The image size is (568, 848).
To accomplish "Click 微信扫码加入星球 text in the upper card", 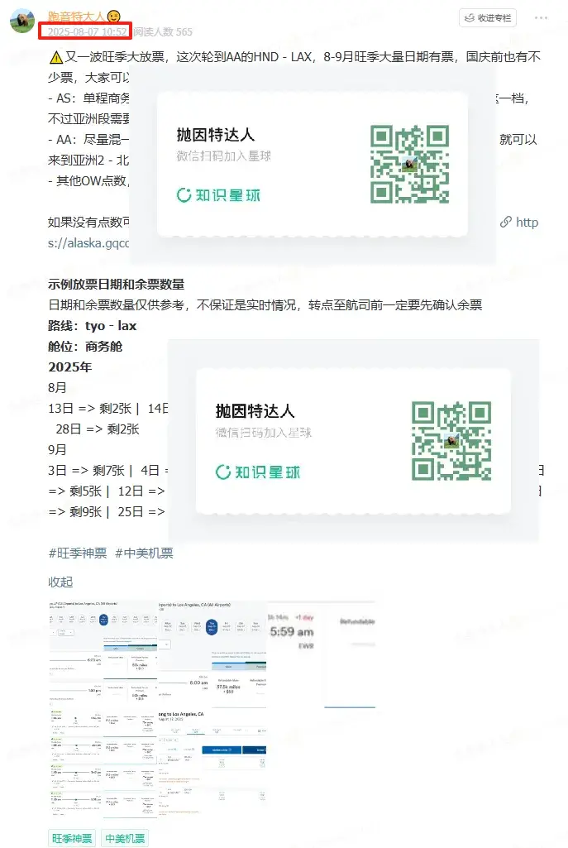I will click(x=224, y=156).
